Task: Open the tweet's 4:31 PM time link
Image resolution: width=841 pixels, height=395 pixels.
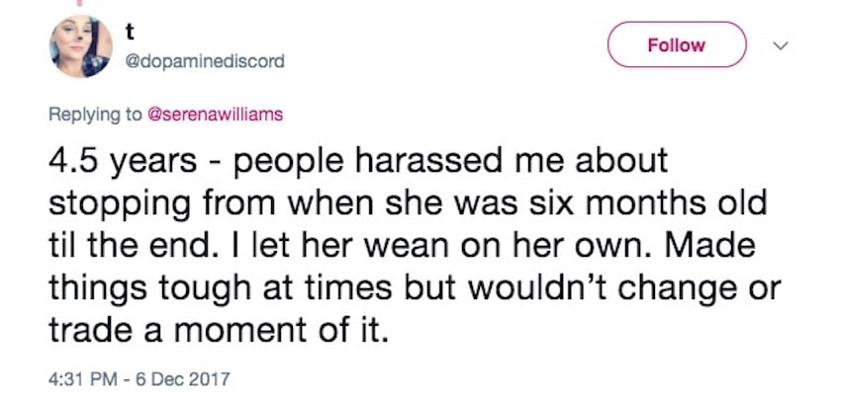Action: pyautogui.click(x=82, y=379)
